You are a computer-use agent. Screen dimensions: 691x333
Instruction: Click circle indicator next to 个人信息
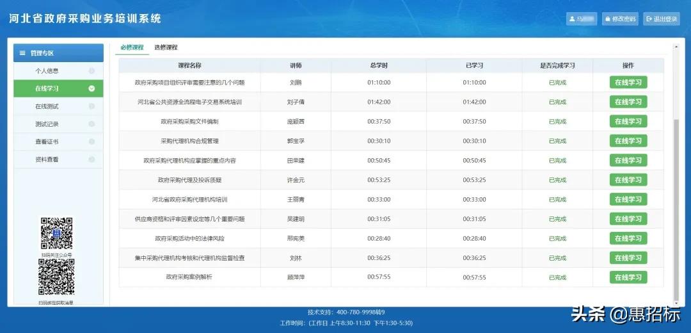(x=91, y=70)
